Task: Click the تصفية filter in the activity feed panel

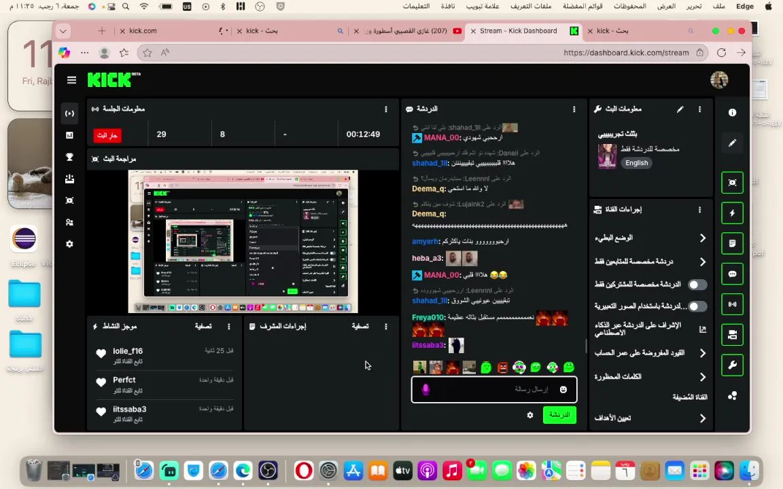Action: (203, 326)
